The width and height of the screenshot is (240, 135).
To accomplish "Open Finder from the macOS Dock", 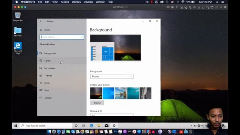I will click(x=49, y=132).
